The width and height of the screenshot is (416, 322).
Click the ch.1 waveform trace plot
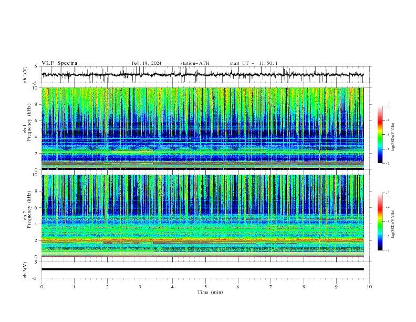pos(202,75)
